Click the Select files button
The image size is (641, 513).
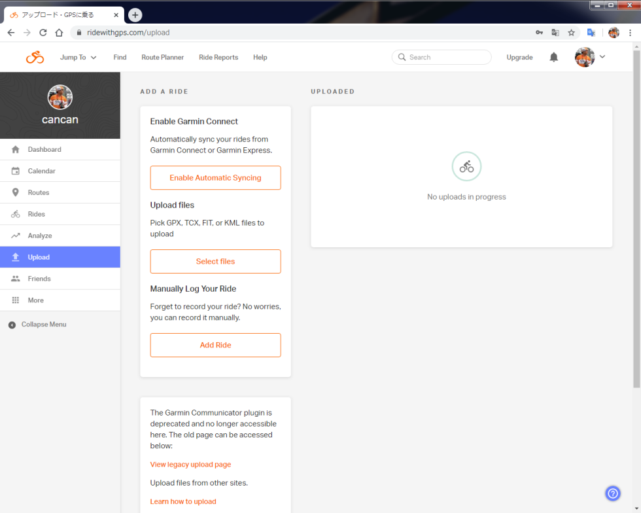(x=215, y=262)
